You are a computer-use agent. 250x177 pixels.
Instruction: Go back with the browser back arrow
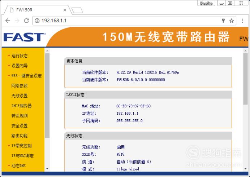pyautogui.click(x=8, y=21)
